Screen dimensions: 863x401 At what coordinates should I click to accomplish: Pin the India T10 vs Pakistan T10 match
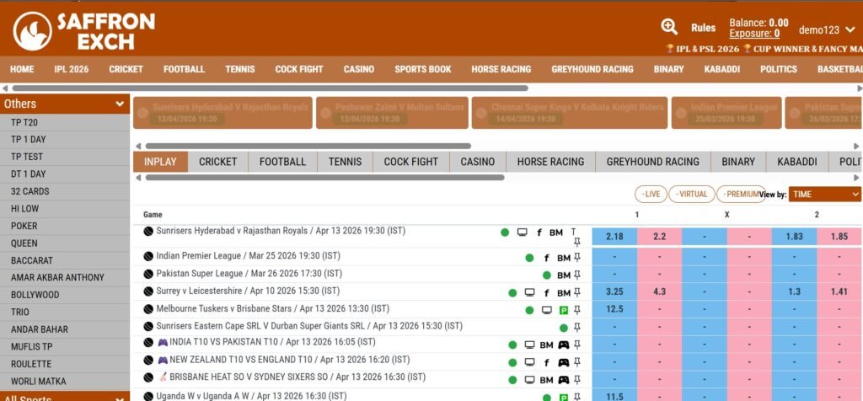pos(576,345)
